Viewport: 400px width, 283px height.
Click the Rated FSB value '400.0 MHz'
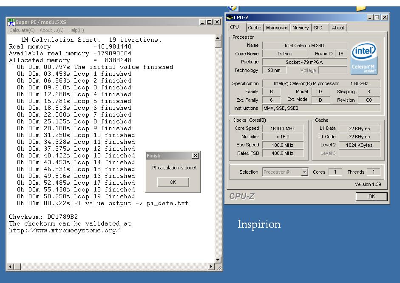283,153
